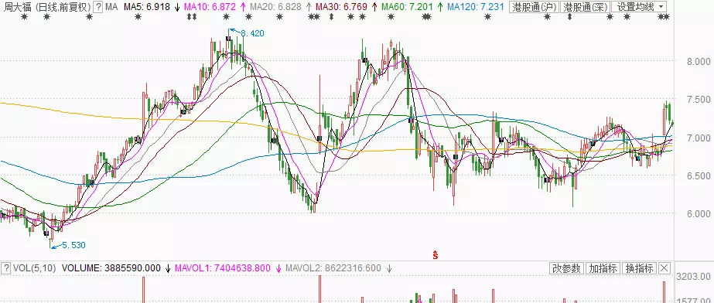Close the VOL indicator panel

pos(664,268)
